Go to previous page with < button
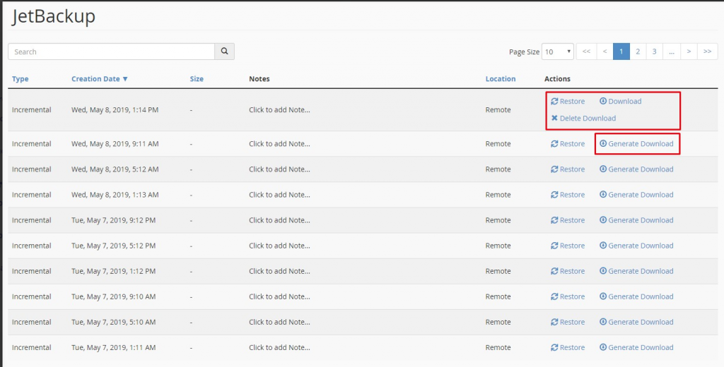The image size is (724, 367). point(605,52)
